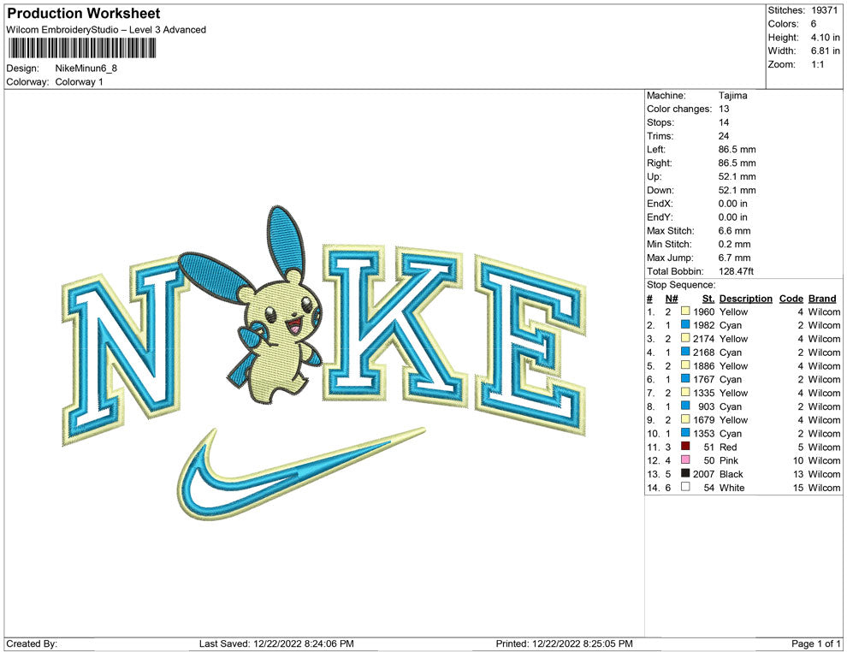
Task: Select the yellow swatch in the 2174 row
Action: pos(685,338)
